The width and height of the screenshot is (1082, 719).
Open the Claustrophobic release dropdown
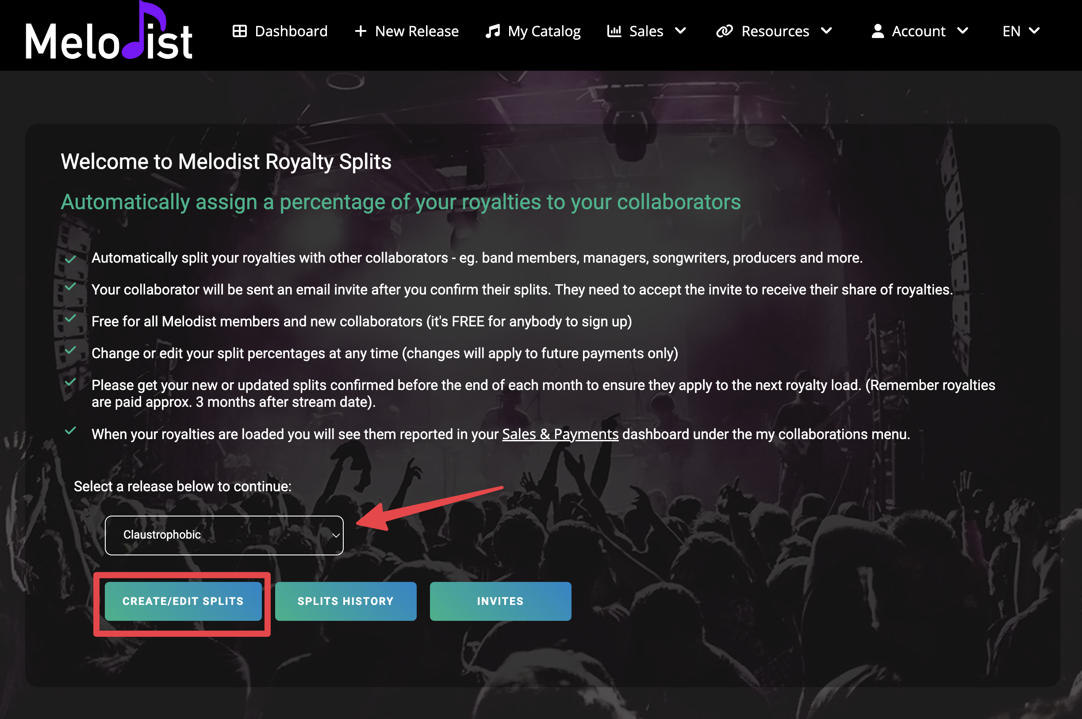coord(224,535)
